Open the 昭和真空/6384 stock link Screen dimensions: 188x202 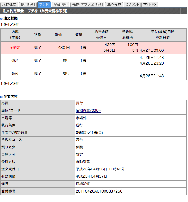point(88,110)
